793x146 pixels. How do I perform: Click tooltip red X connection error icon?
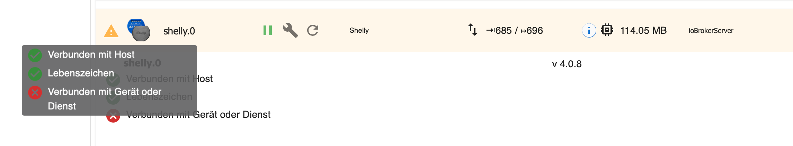click(x=35, y=92)
